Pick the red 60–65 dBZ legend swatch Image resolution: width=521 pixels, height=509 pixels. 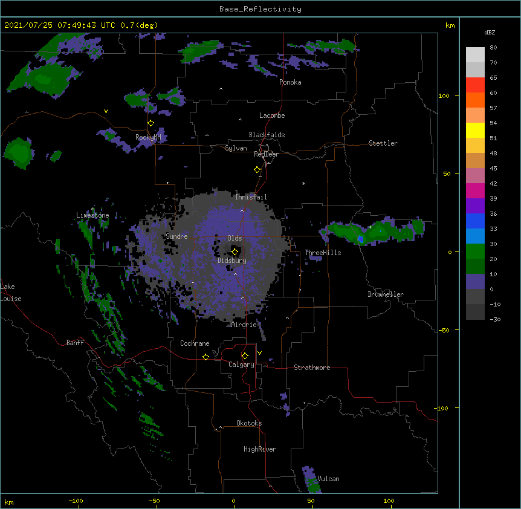pos(475,85)
